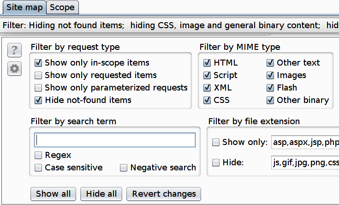Image resolution: width=339 pixels, height=205 pixels.
Task: Toggle the HTML MIME type checkbox
Action: pos(207,63)
